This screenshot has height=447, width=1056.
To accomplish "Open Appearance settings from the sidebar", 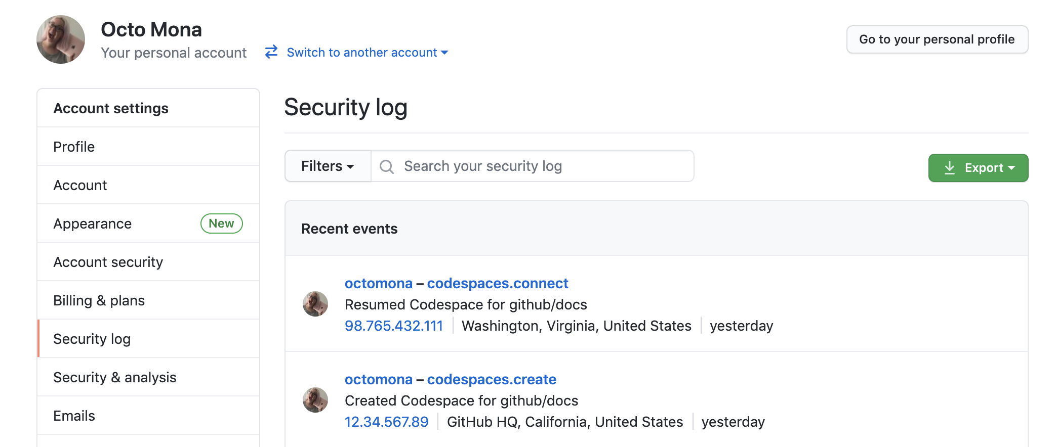I will (93, 223).
